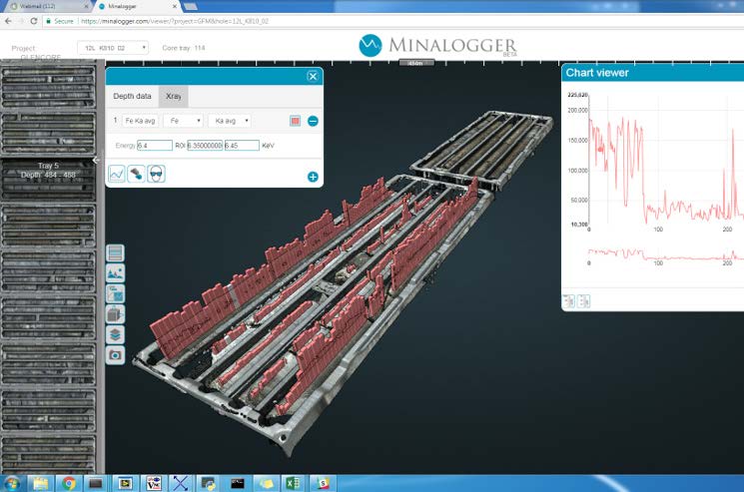Click the first chart layout icon in Chart viewer

pyautogui.click(x=568, y=301)
